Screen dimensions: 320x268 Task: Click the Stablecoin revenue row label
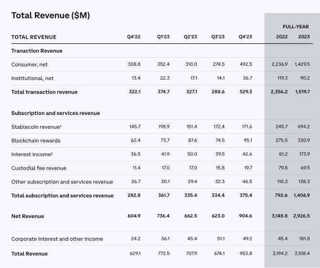coord(36,127)
